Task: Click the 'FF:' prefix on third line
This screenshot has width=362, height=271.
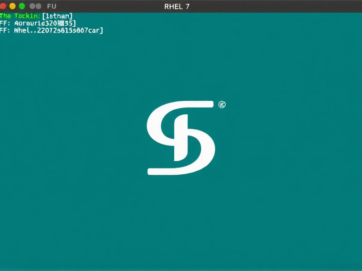Action: pos(5,31)
